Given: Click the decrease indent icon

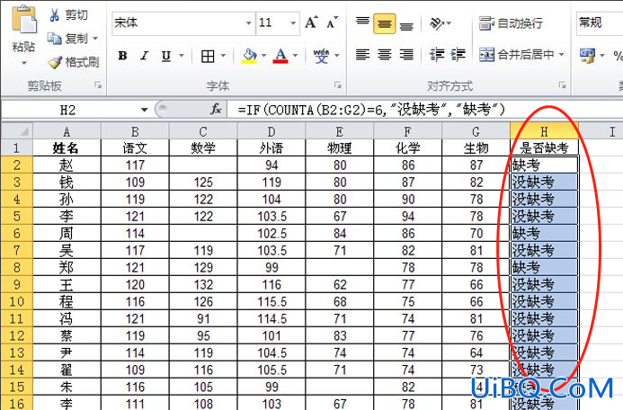Looking at the screenshot, I should pos(437,55).
